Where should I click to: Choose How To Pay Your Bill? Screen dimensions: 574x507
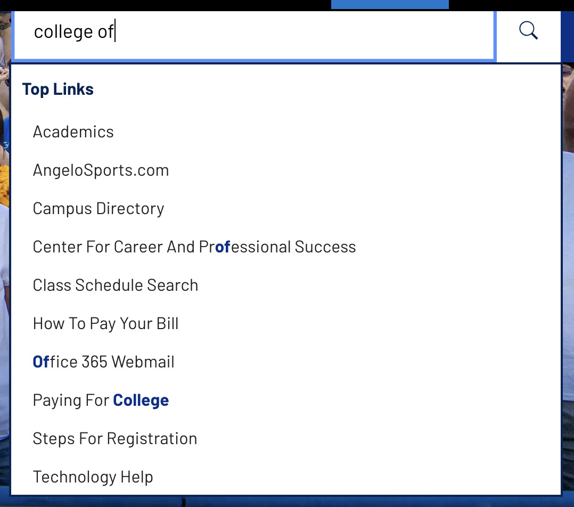[x=105, y=323]
